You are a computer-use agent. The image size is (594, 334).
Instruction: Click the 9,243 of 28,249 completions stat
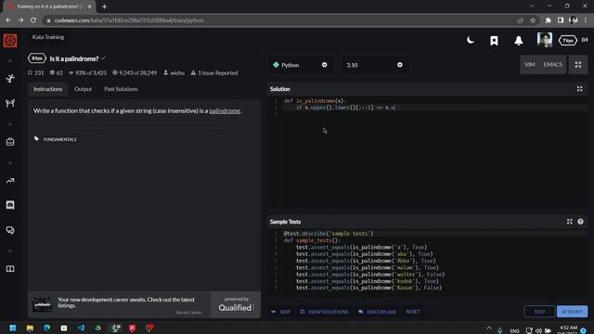135,72
